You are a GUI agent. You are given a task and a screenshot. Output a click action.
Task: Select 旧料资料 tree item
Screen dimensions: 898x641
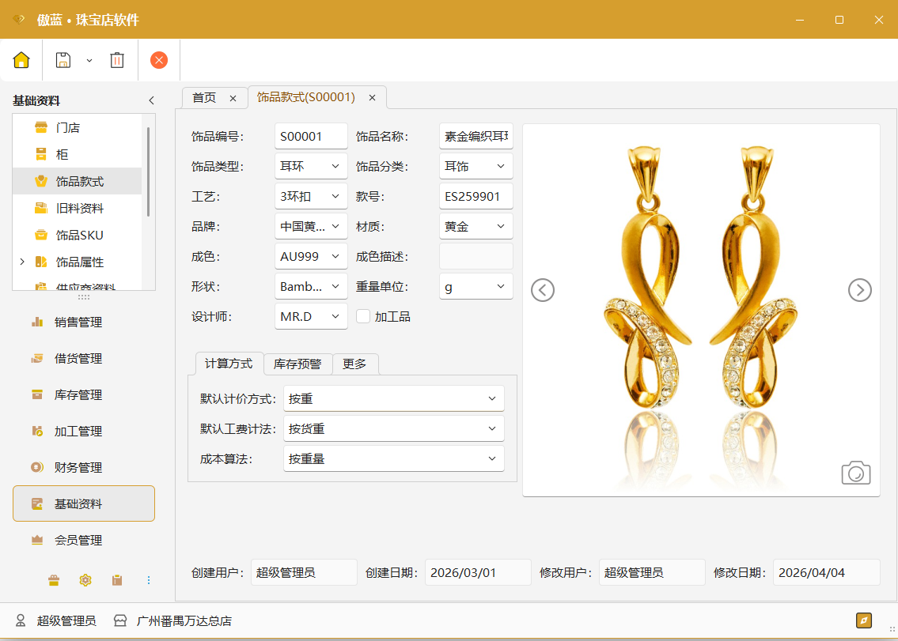78,209
